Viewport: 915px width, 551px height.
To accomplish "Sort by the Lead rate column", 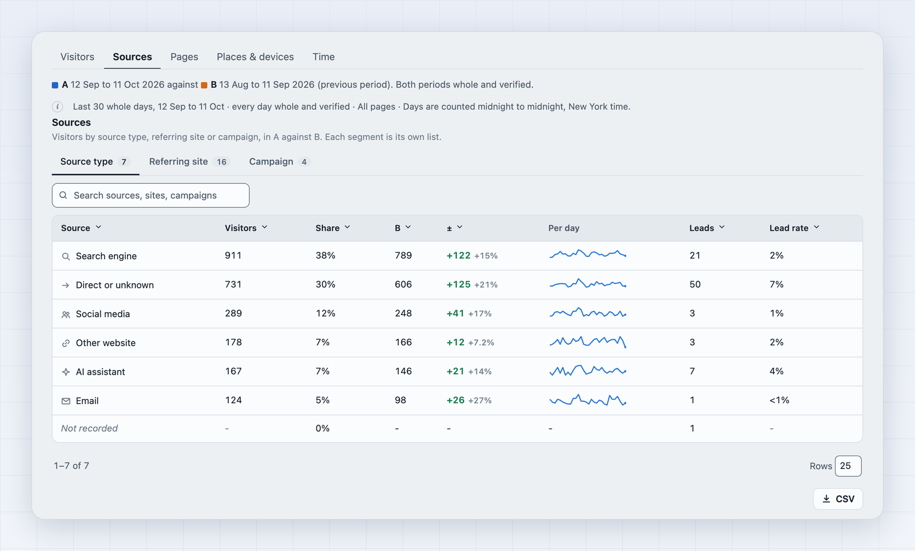I will click(794, 228).
